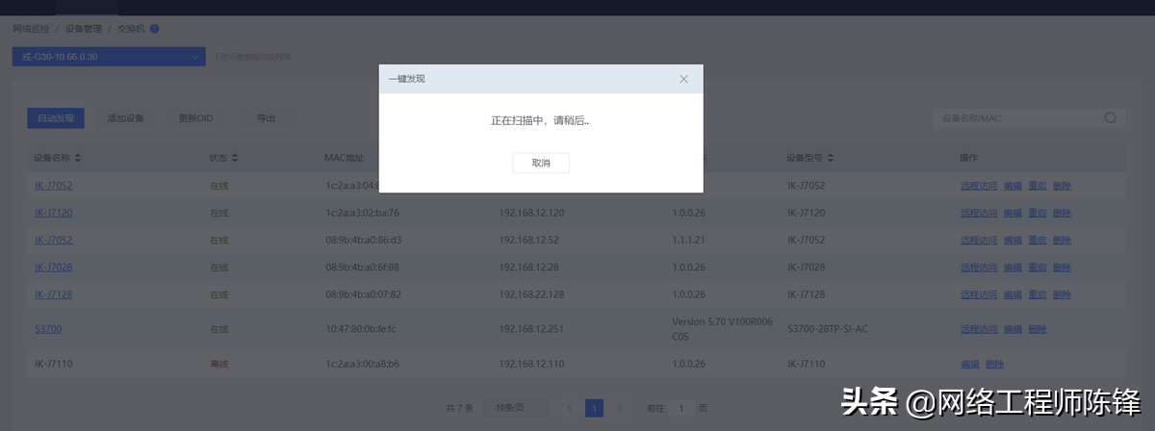The width and height of the screenshot is (1155, 431).
Task: Sort by 设备名称 column arrows
Action: click(x=78, y=158)
